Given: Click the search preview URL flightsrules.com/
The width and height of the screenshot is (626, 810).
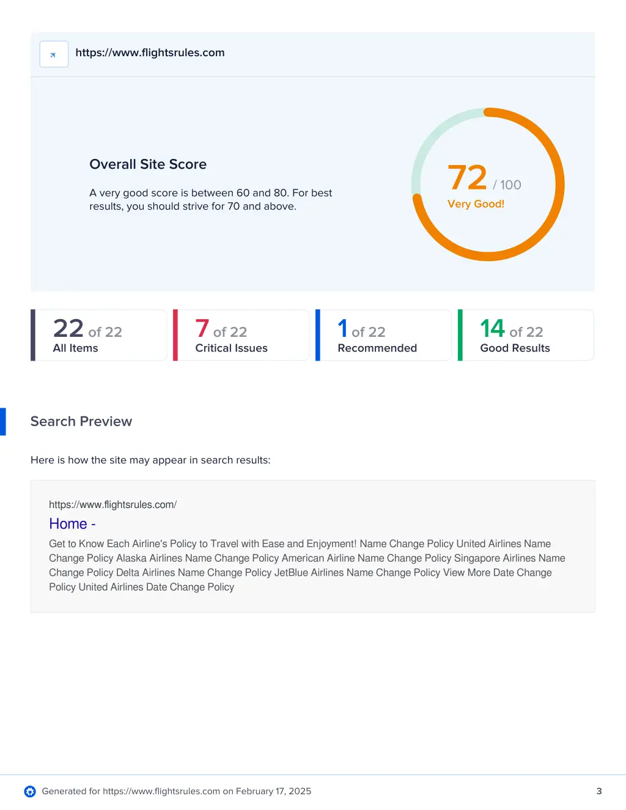Looking at the screenshot, I should (112, 504).
